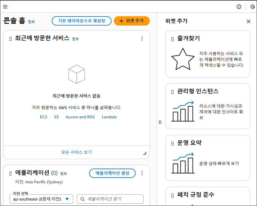Click the bar chart icon in 운영 요약 card

(183, 163)
